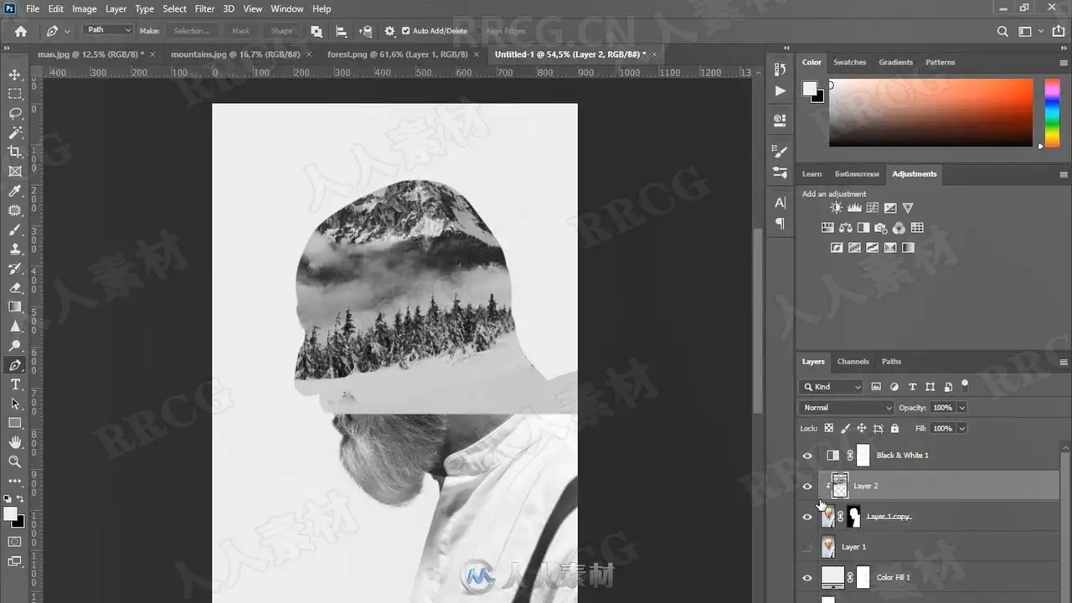The width and height of the screenshot is (1072, 603).
Task: Select the Horizontal Type tool
Action: 15,384
